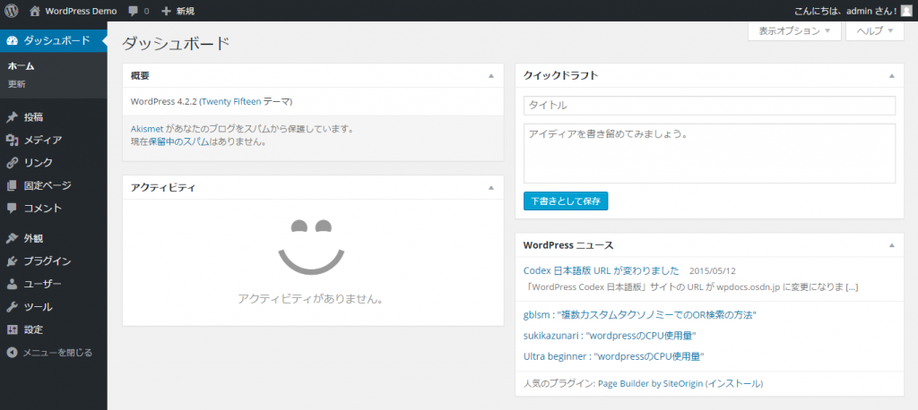
Task: Click the ダッシュボード page heading
Action: pyautogui.click(x=176, y=43)
